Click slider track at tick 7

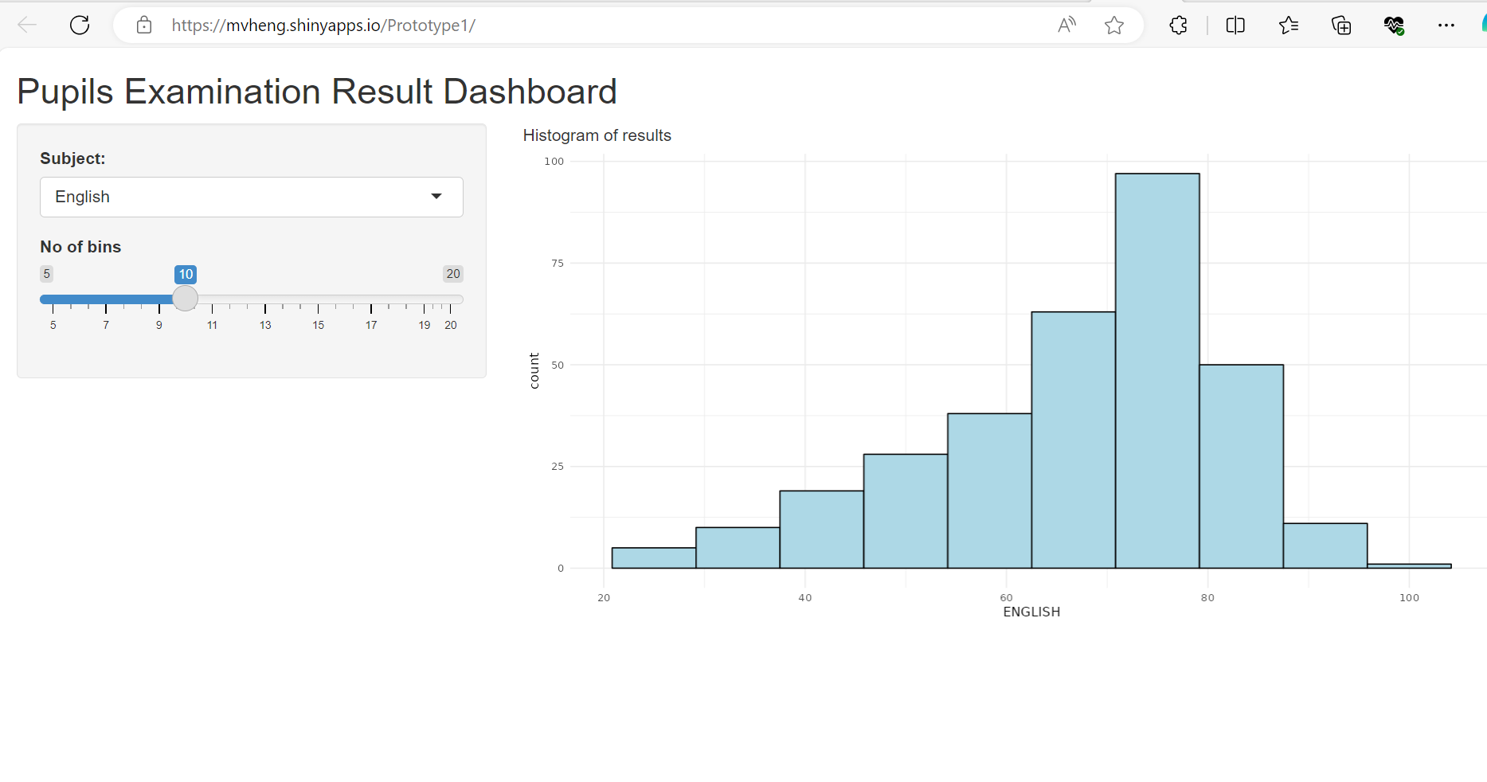click(x=106, y=299)
